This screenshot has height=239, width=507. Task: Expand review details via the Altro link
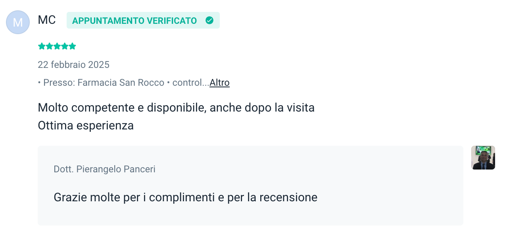(x=219, y=83)
